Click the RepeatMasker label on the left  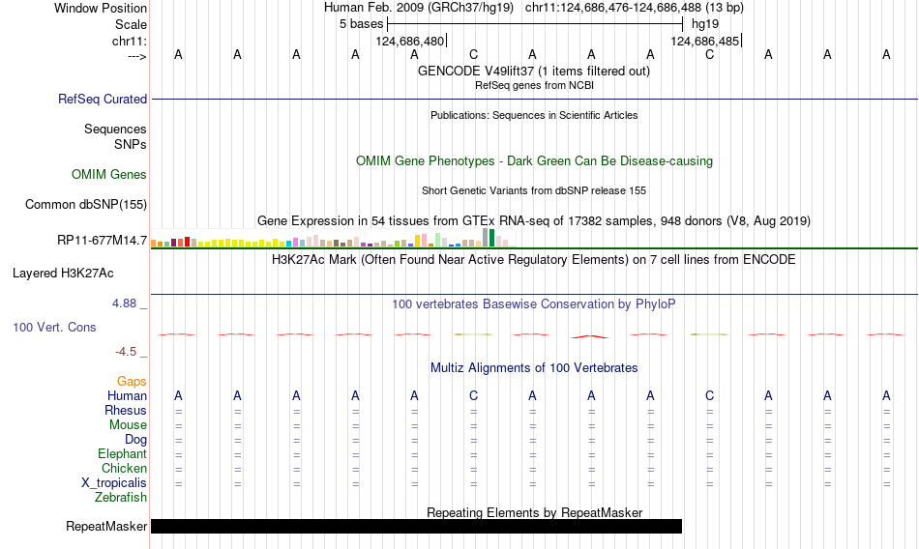coord(106,526)
